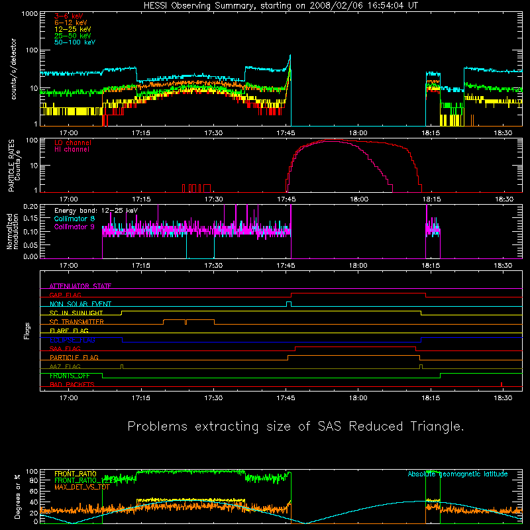Choose the cyan "50-100 keV" legend label
Image resolution: width=530 pixels, height=530 pixels.
tap(75, 42)
